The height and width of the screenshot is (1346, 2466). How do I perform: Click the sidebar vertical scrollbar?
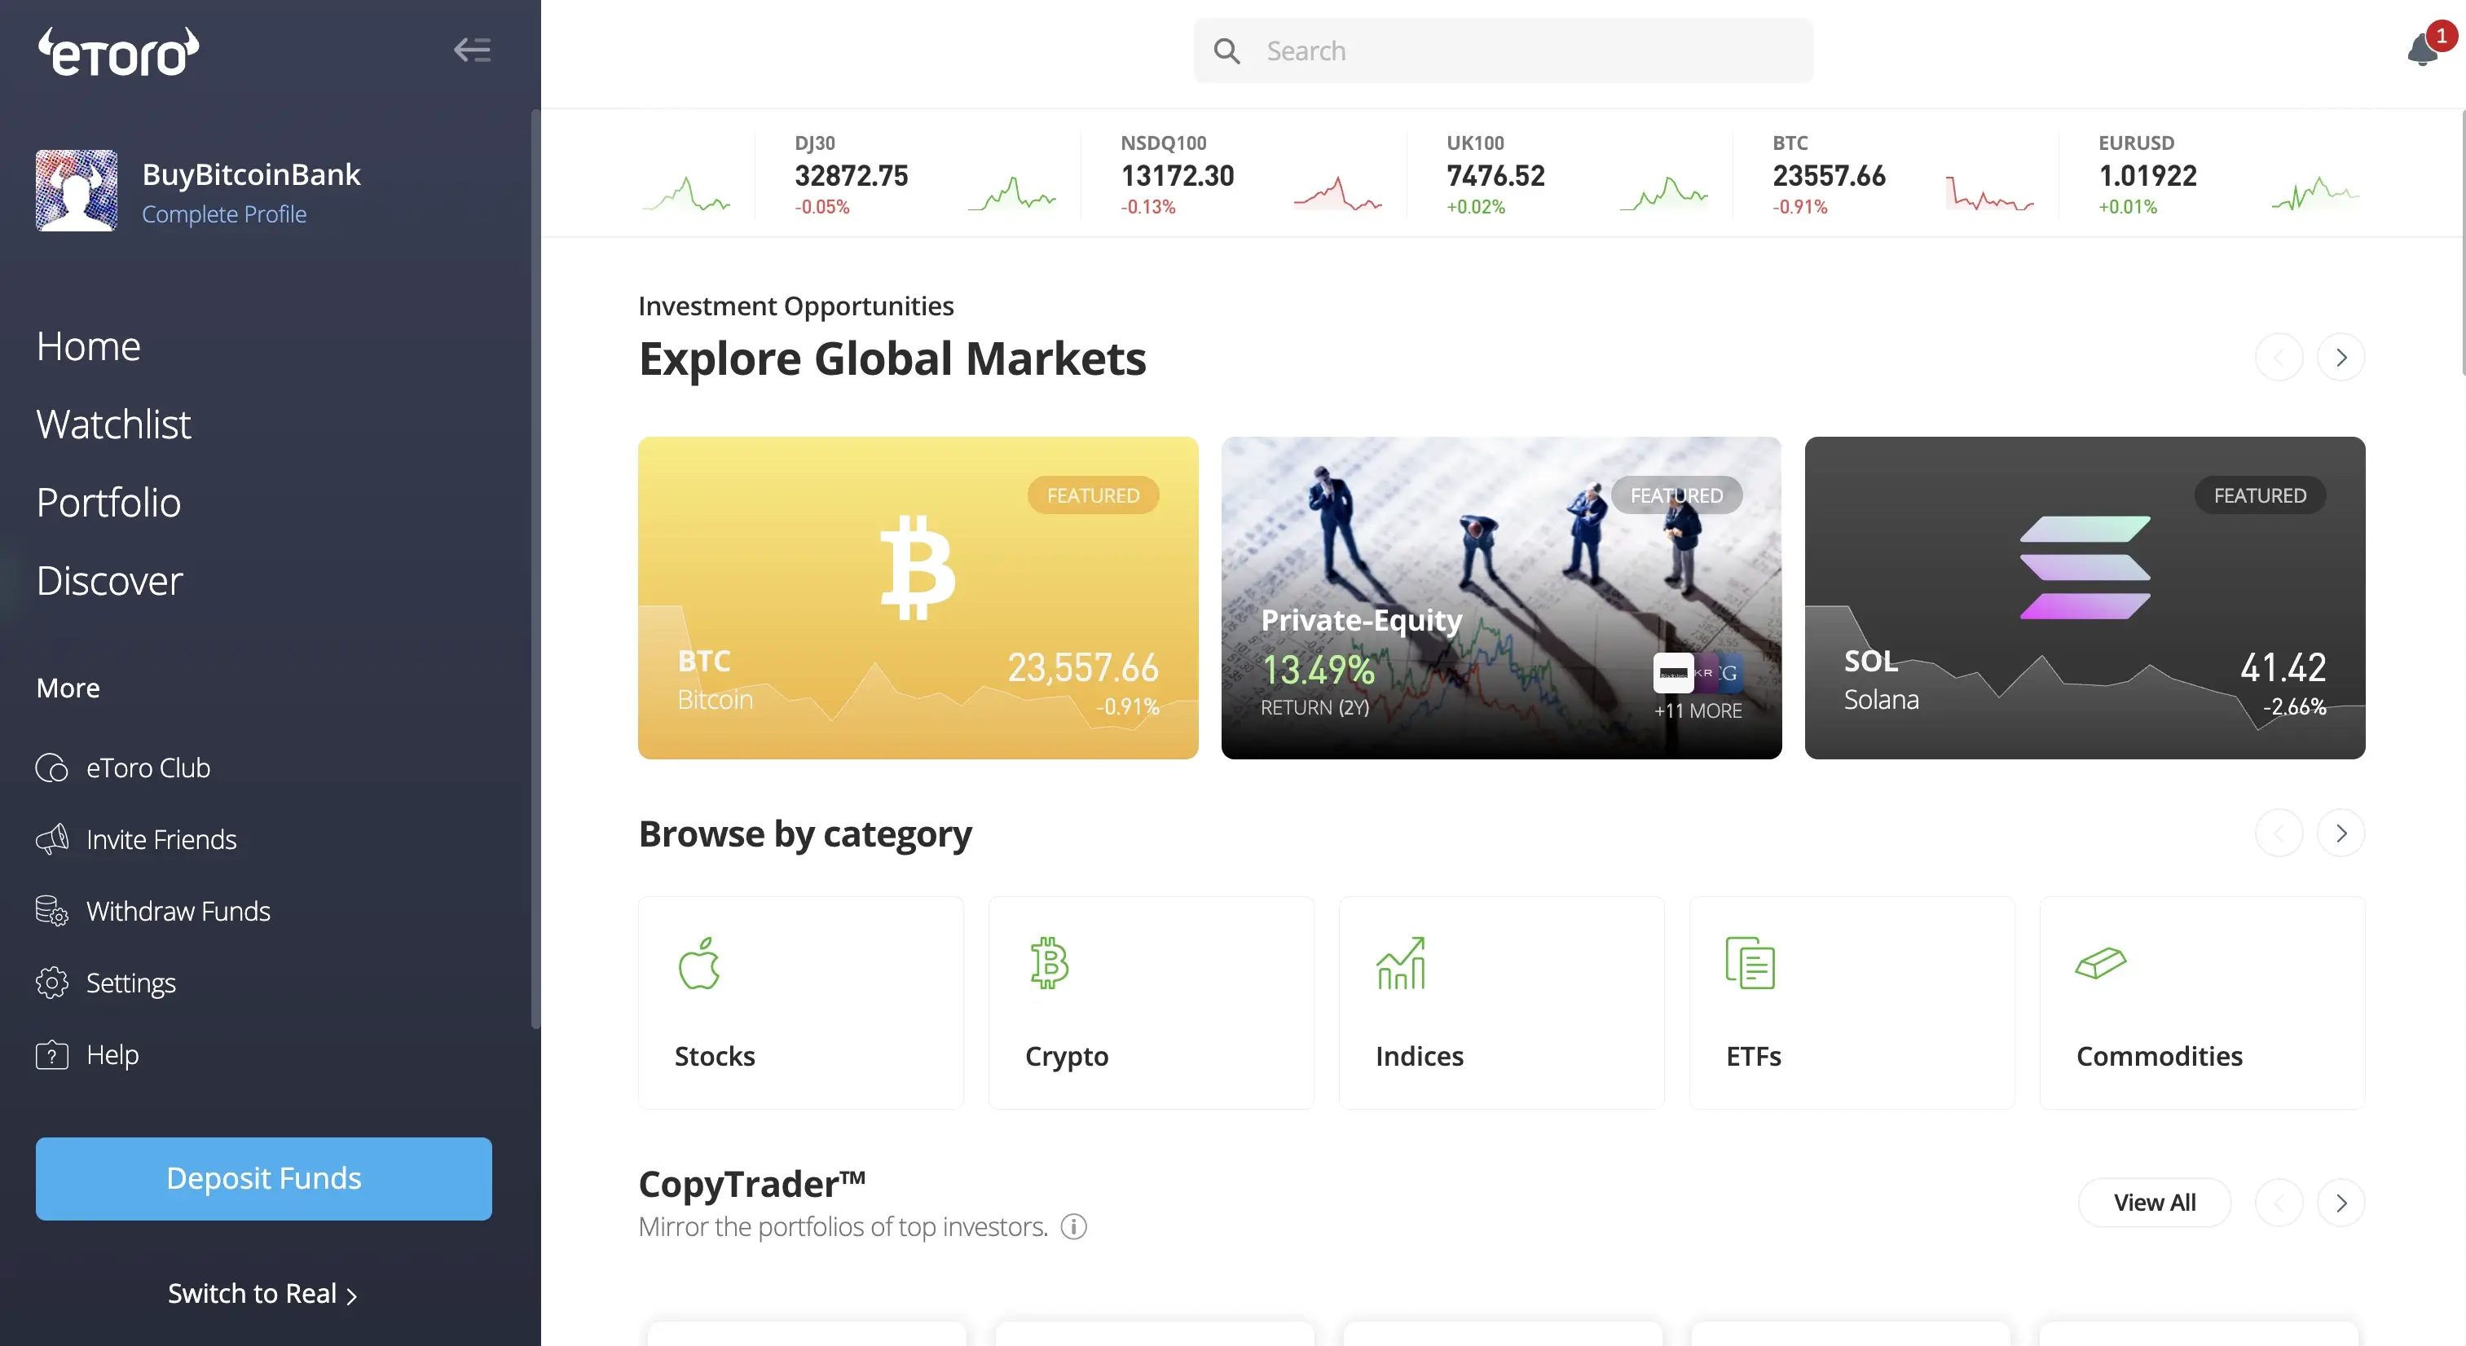(x=535, y=569)
